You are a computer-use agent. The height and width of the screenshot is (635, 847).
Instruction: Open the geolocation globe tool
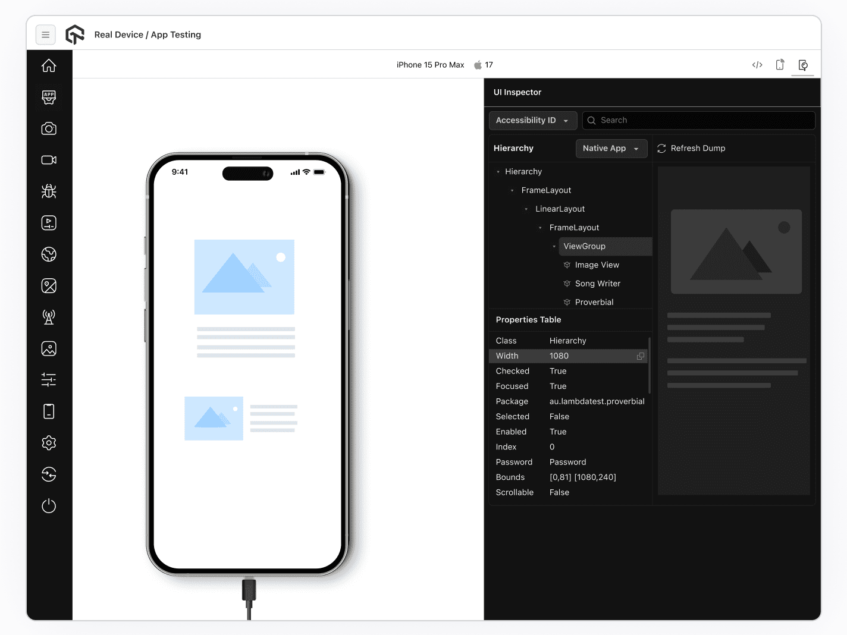click(48, 254)
